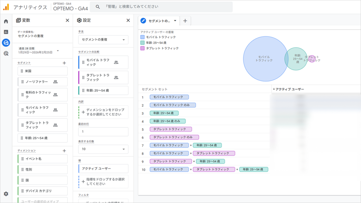Open the Explore section in left navigation
The height and width of the screenshot is (203, 361).
point(5,43)
